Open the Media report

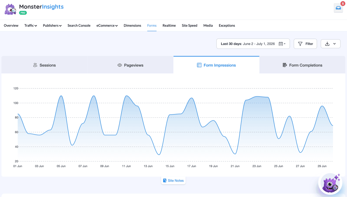(208, 25)
